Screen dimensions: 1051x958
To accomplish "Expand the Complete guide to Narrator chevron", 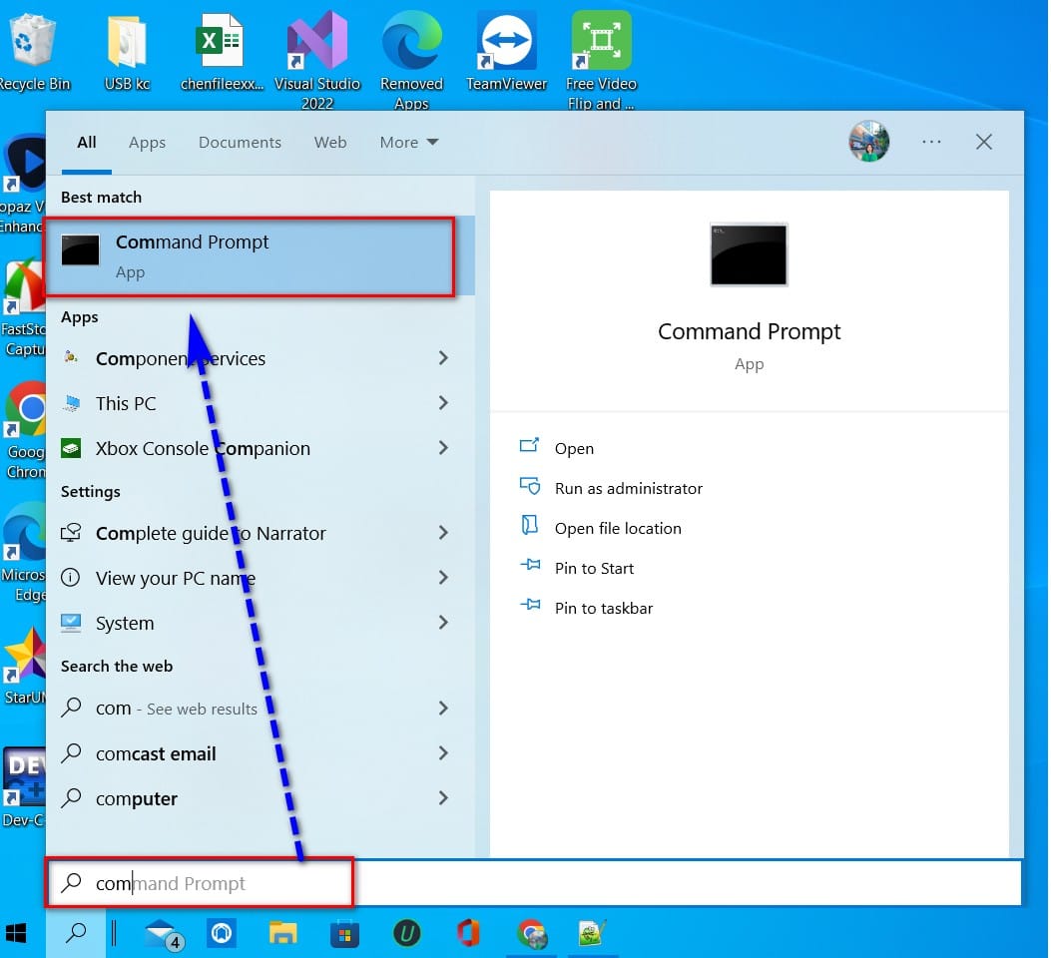I will [x=443, y=533].
